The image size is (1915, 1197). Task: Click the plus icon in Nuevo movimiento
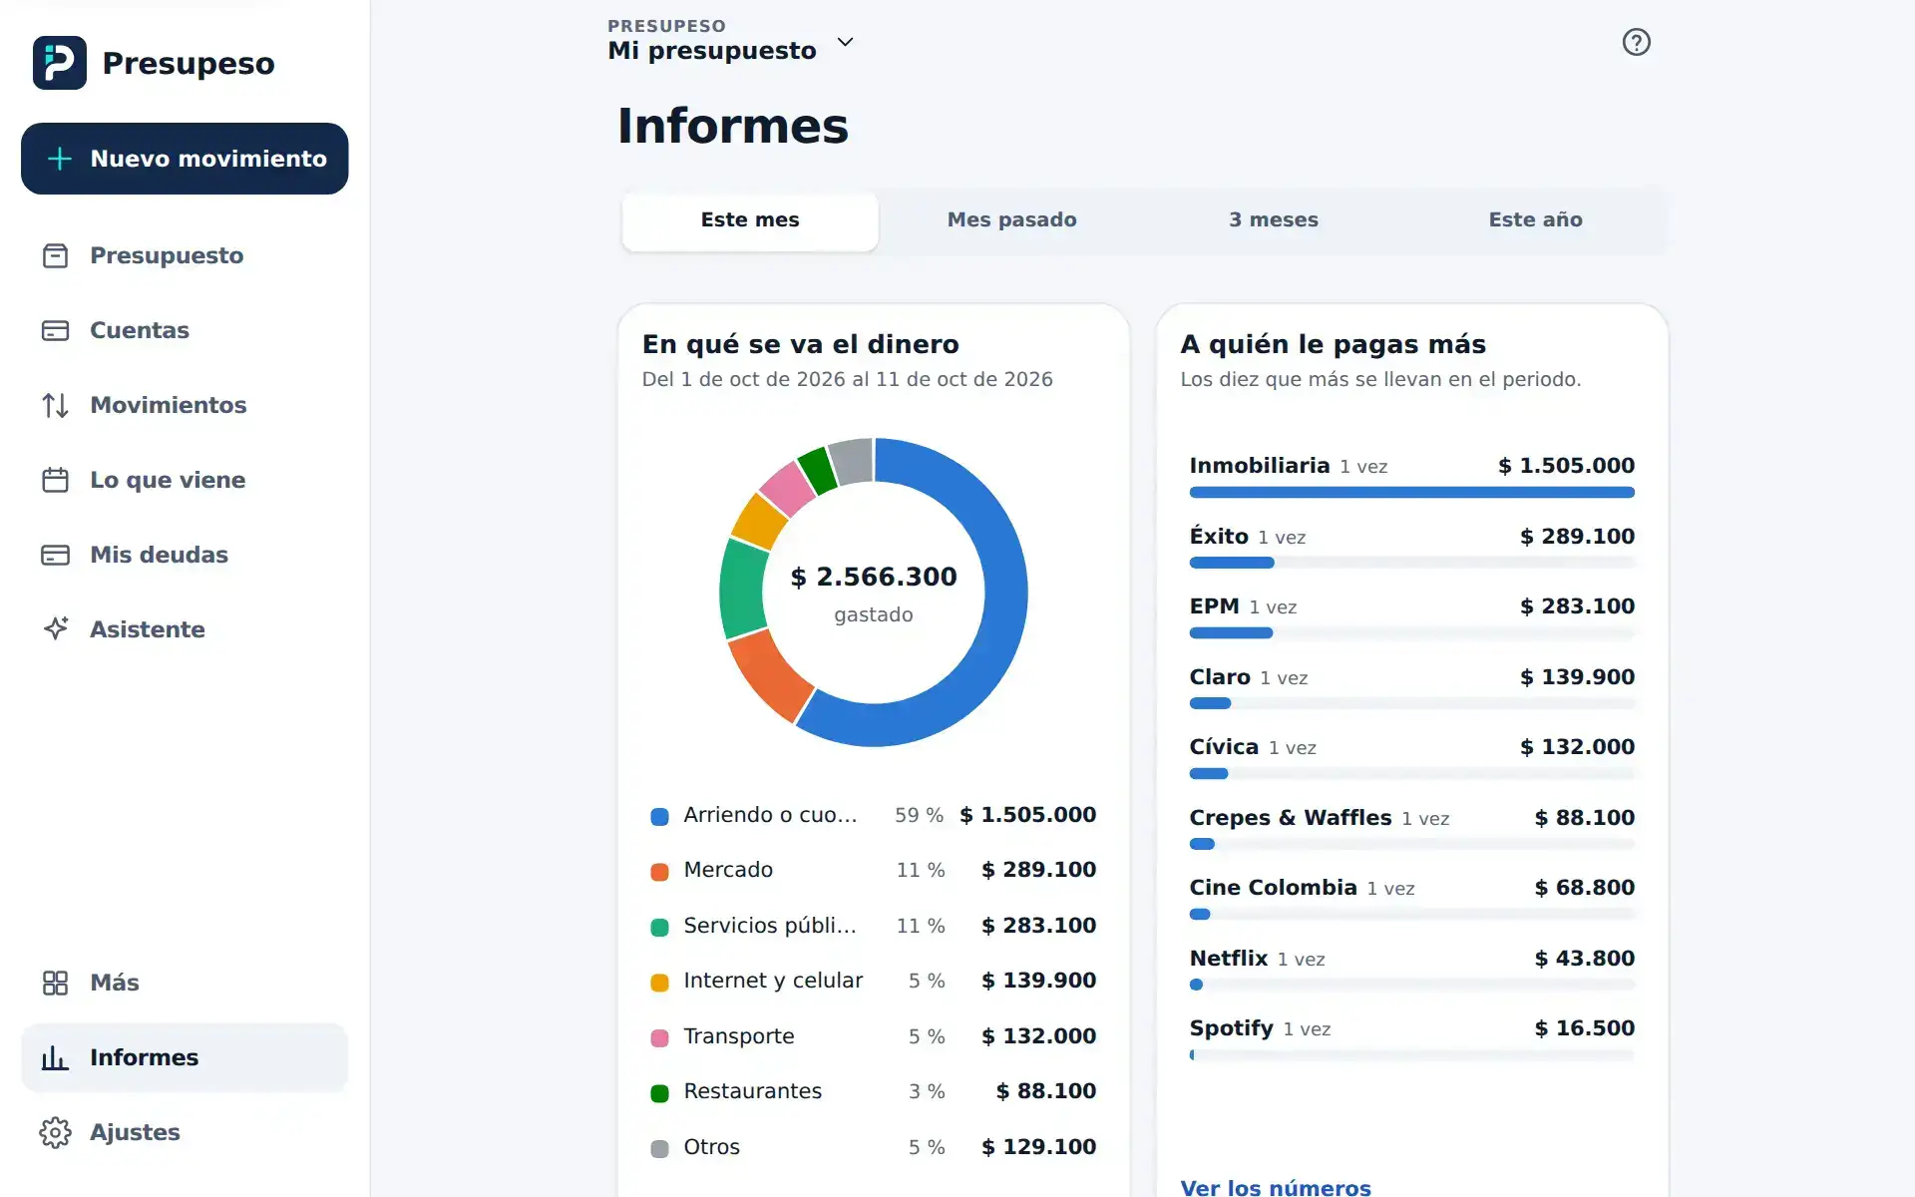click(60, 159)
